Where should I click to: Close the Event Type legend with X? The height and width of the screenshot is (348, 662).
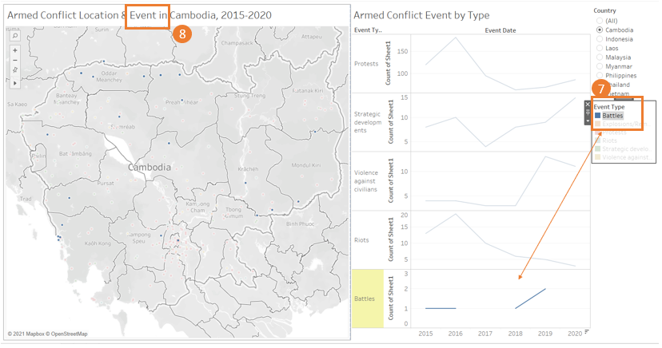pos(588,104)
